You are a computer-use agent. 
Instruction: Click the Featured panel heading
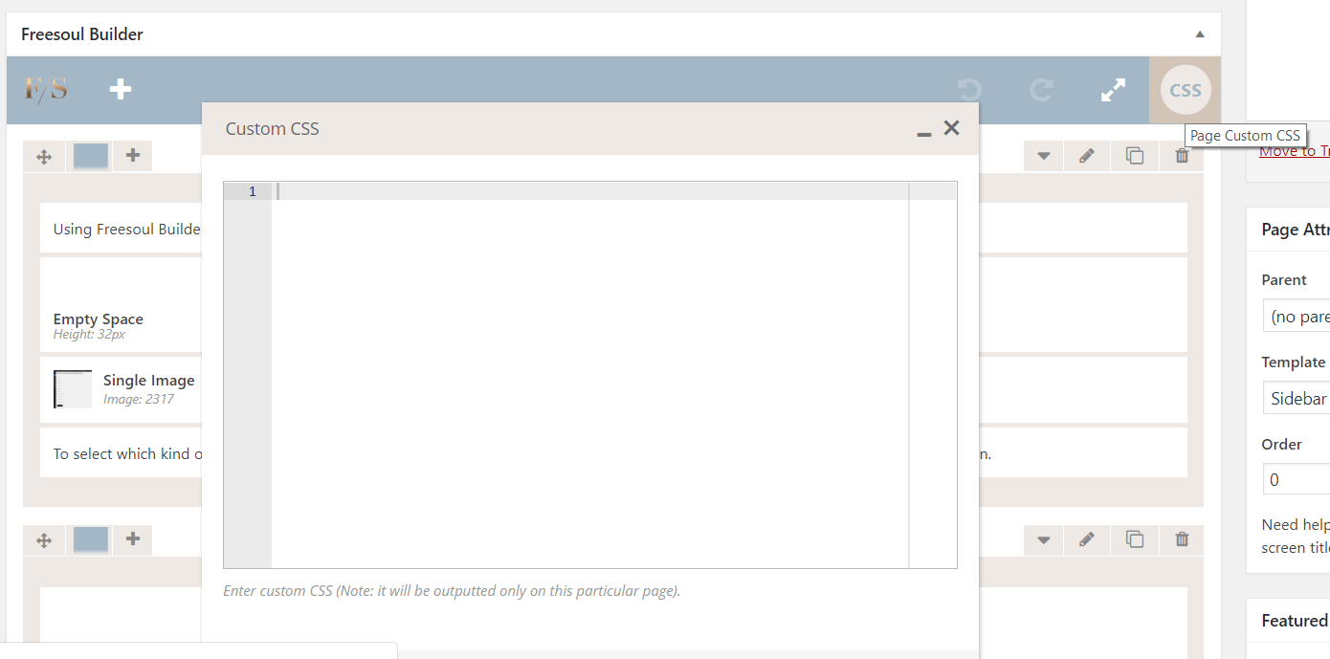pyautogui.click(x=1296, y=621)
